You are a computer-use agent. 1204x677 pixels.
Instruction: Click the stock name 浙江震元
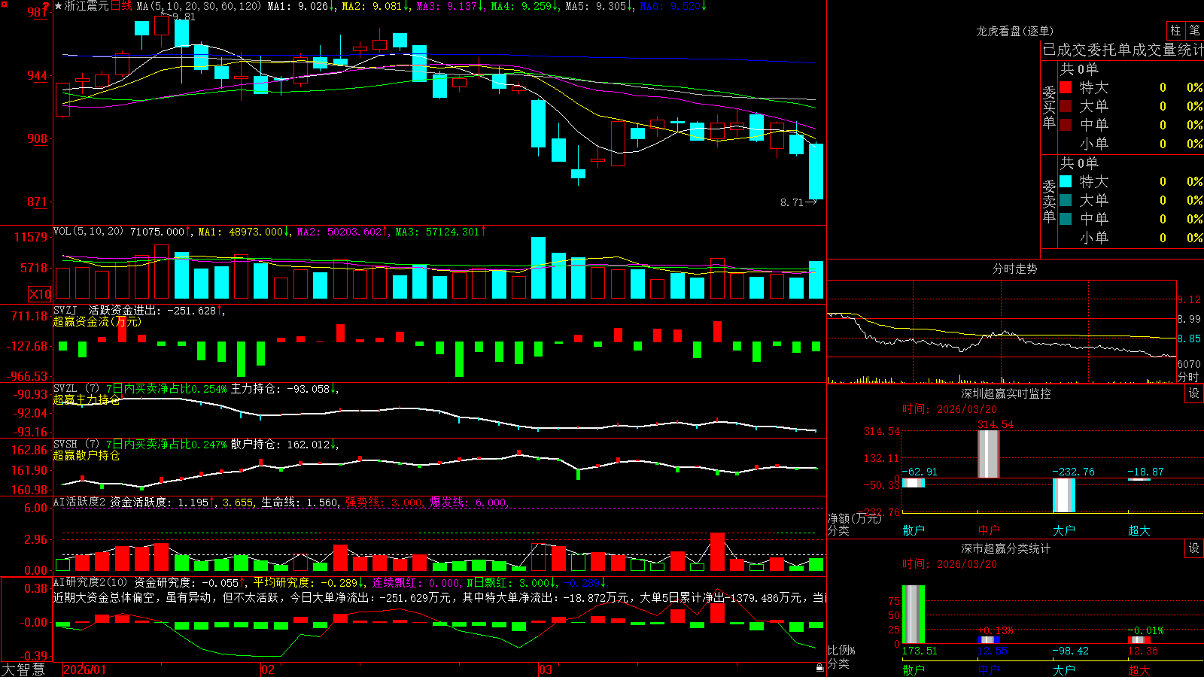87,6
